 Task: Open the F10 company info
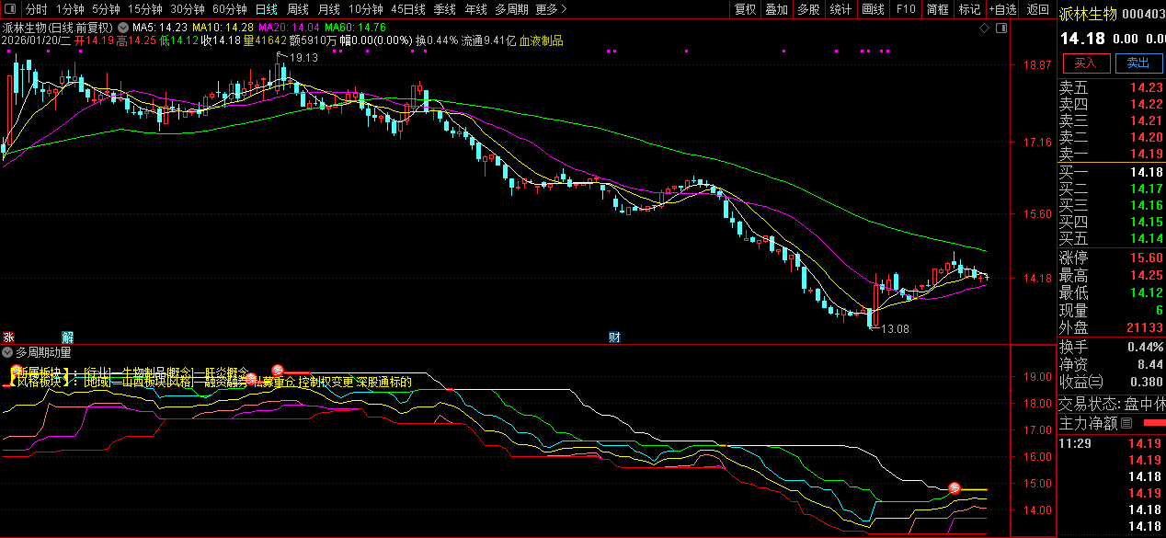click(x=906, y=9)
